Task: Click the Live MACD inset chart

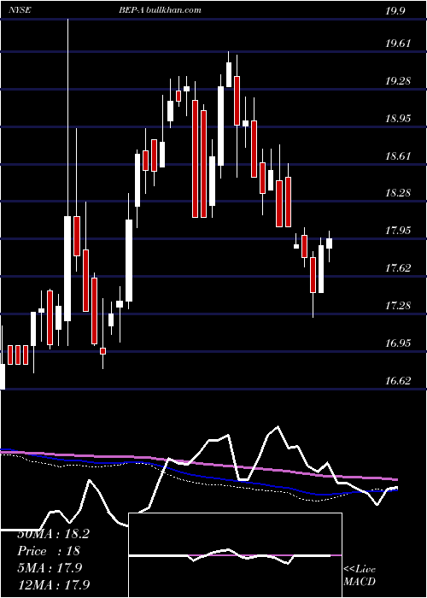Action: pos(235,555)
